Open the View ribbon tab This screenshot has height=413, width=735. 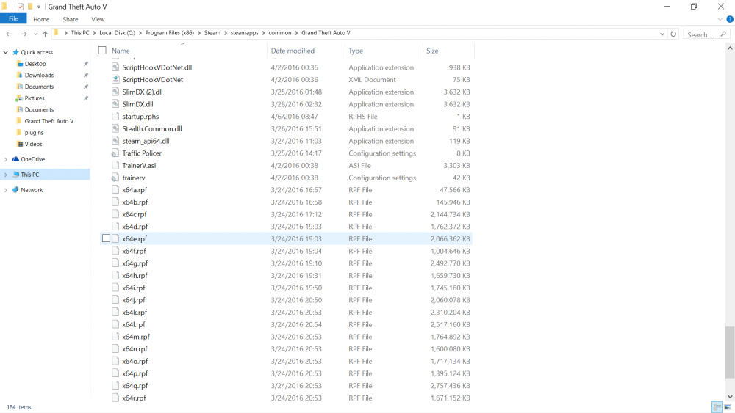98,19
